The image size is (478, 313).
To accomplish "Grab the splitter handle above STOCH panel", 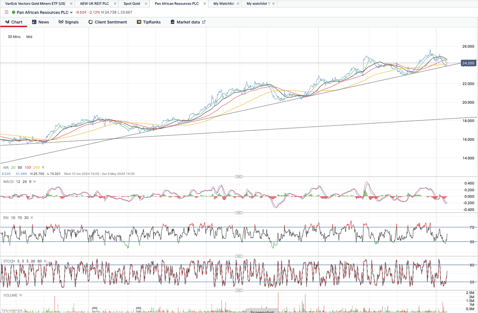I will pyautogui.click(x=239, y=256).
